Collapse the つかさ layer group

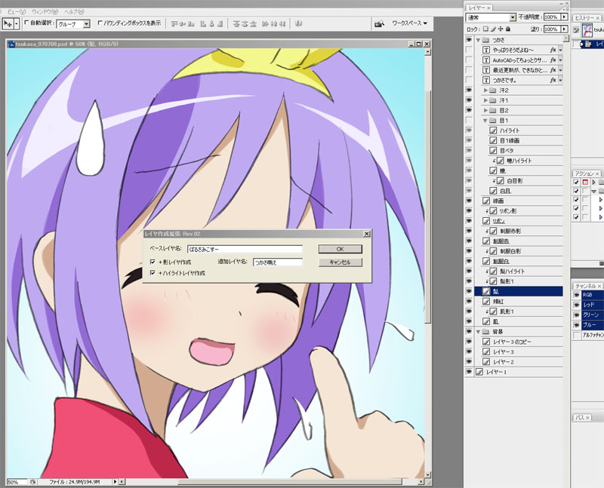pyautogui.click(x=478, y=40)
